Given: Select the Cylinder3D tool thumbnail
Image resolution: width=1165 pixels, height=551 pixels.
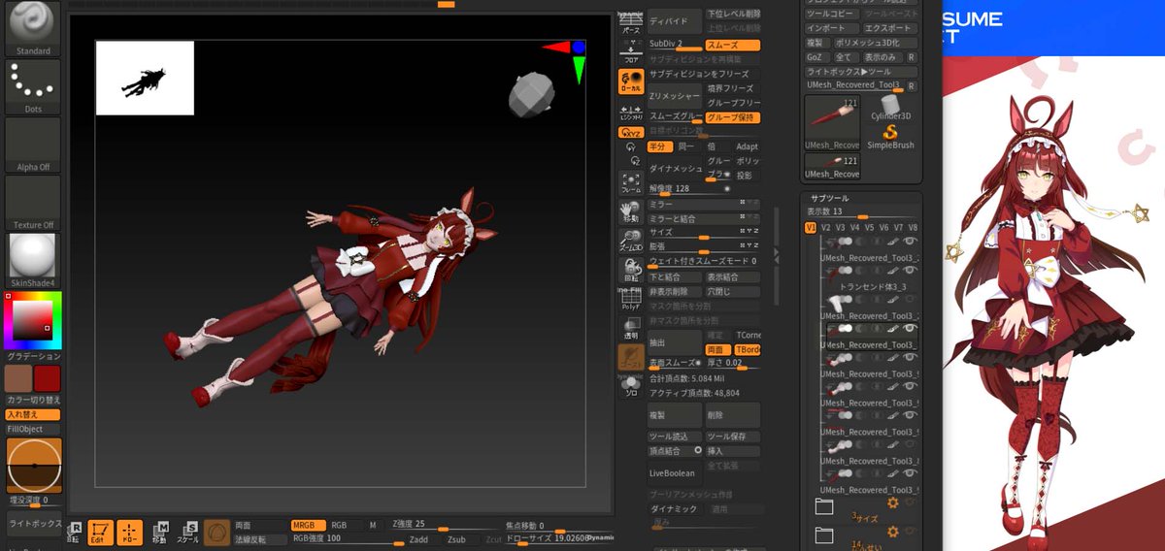Looking at the screenshot, I should pos(890,108).
